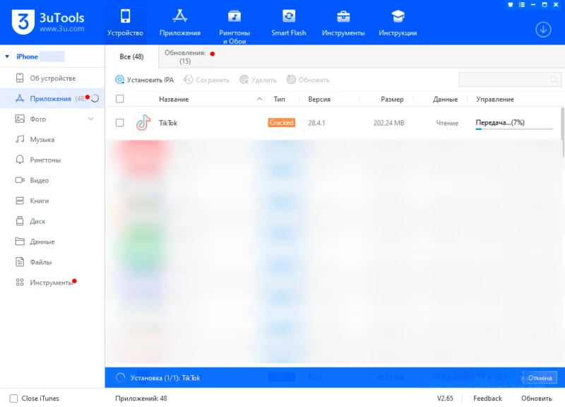This screenshot has width=565, height=407.
Task: Click the app list vertical scrollbar
Action: tap(562, 132)
